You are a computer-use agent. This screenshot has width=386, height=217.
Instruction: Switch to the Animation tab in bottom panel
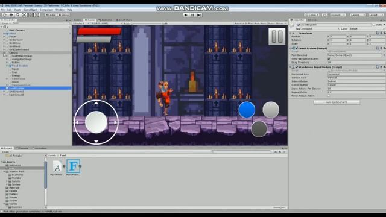39,148
